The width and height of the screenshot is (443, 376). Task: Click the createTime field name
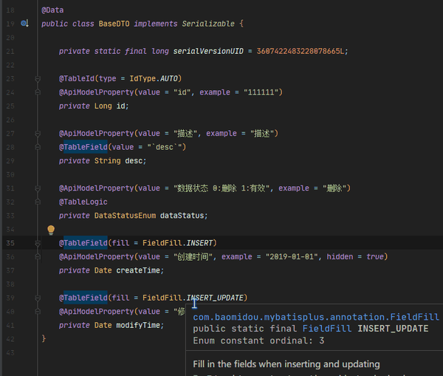pos(138,270)
